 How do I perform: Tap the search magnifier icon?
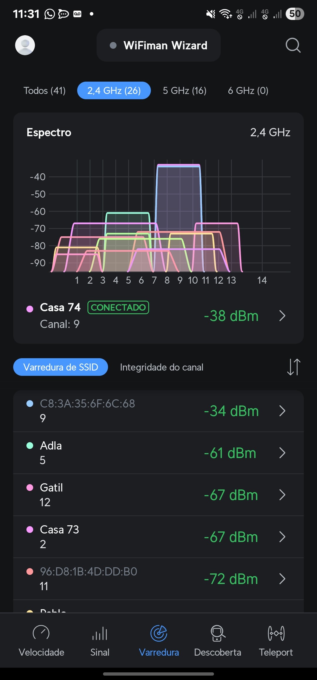tap(293, 45)
